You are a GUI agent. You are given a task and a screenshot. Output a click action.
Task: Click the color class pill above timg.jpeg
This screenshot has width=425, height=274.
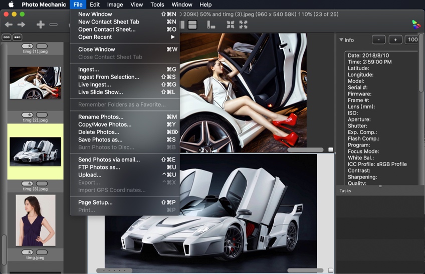tap(42, 252)
